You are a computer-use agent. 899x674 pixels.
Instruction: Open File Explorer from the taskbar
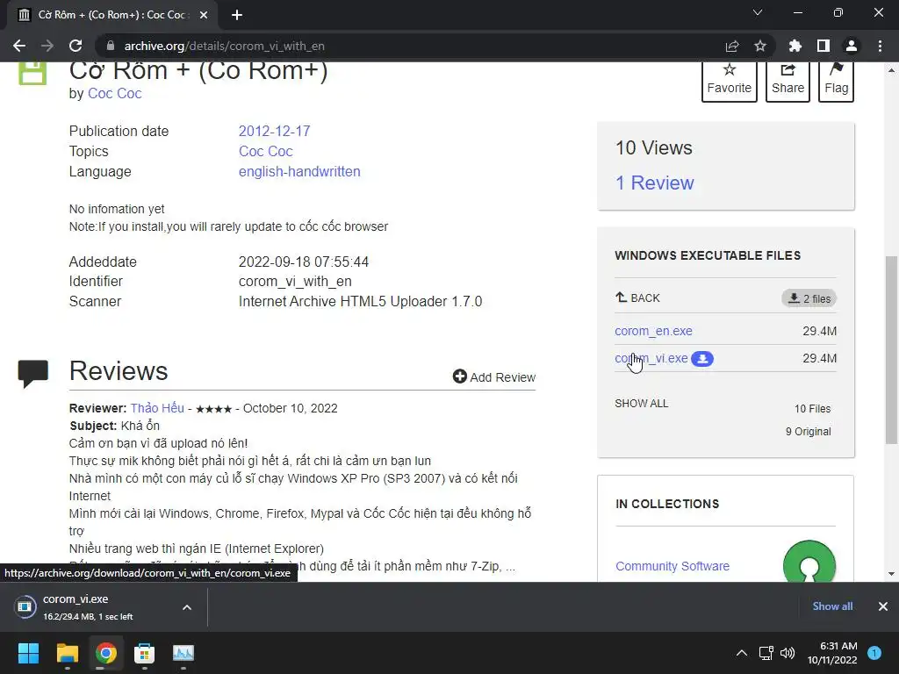click(x=67, y=653)
